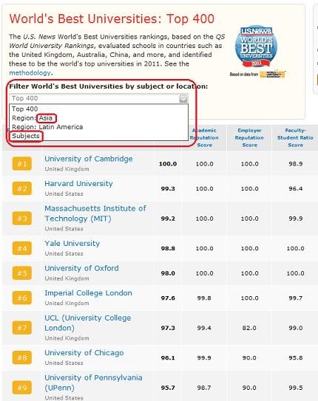
Task: Click Imperial College's overall score 97.6
Action: click(168, 298)
